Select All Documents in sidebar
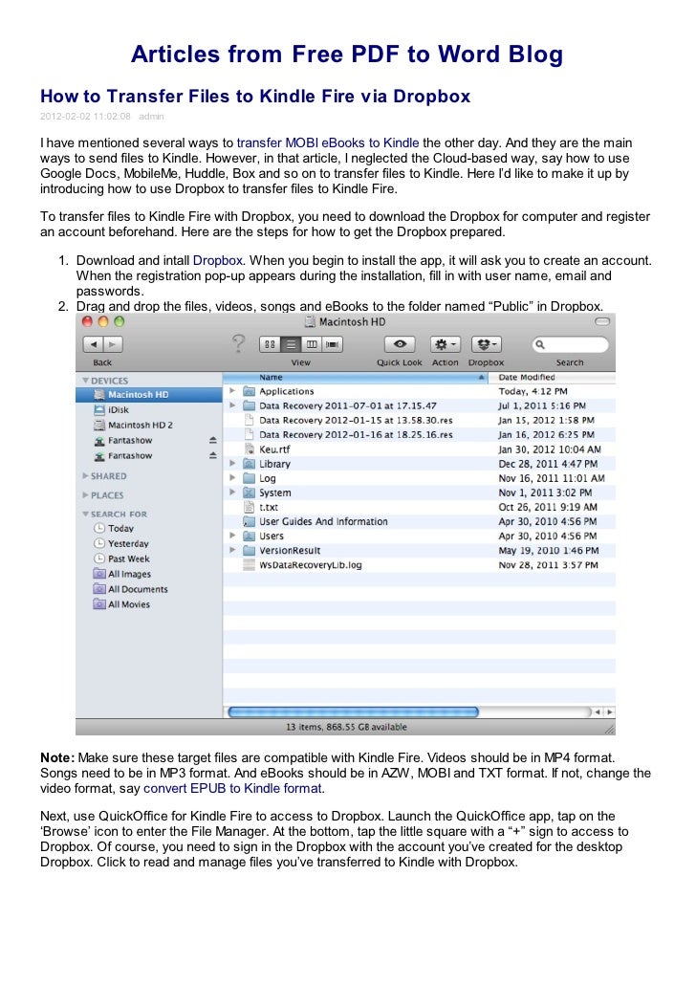Viewport: 696px width, 985px height. coord(148,589)
